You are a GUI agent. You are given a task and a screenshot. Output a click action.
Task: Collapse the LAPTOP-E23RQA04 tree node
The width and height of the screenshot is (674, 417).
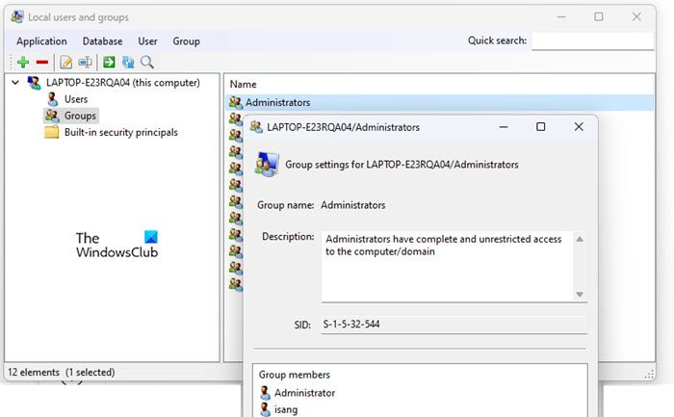pyautogui.click(x=15, y=82)
